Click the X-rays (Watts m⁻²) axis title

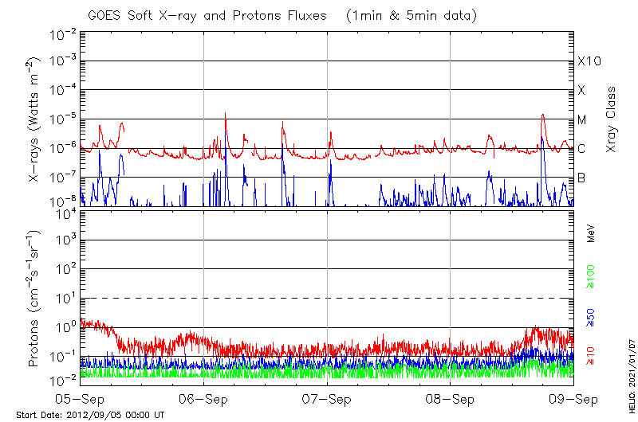(x=34, y=119)
